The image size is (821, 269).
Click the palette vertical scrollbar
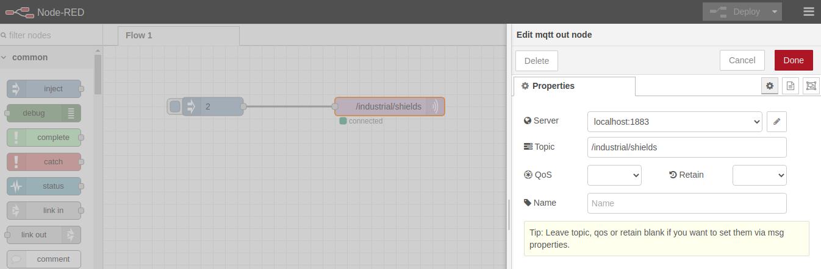coord(98,74)
